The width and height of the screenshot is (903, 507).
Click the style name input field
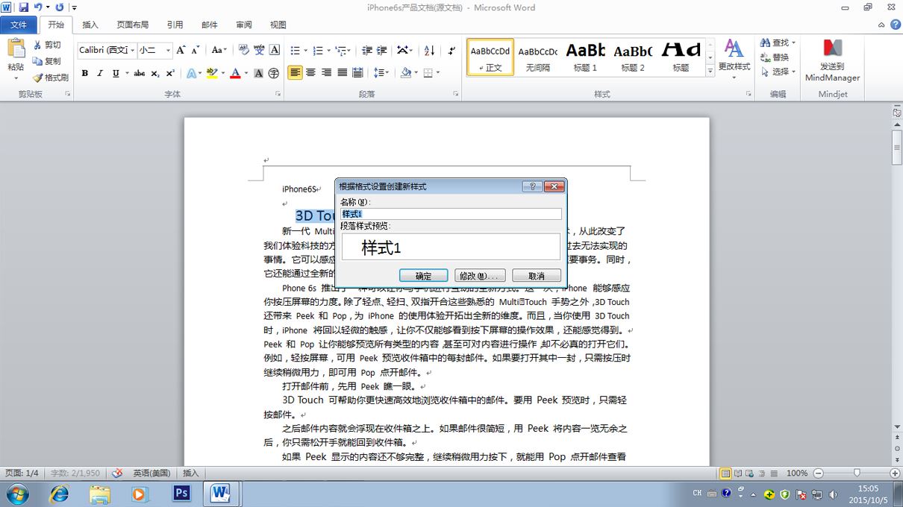click(x=451, y=214)
